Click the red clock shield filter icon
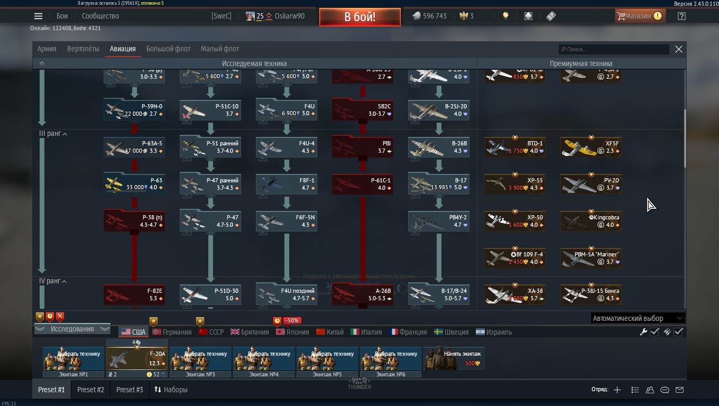 coord(50,317)
